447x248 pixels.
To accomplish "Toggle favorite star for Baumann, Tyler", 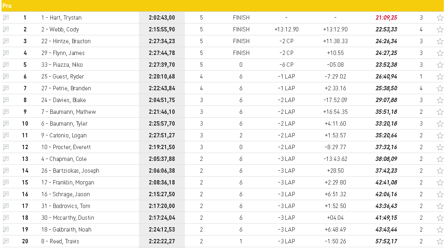I will [440, 124].
